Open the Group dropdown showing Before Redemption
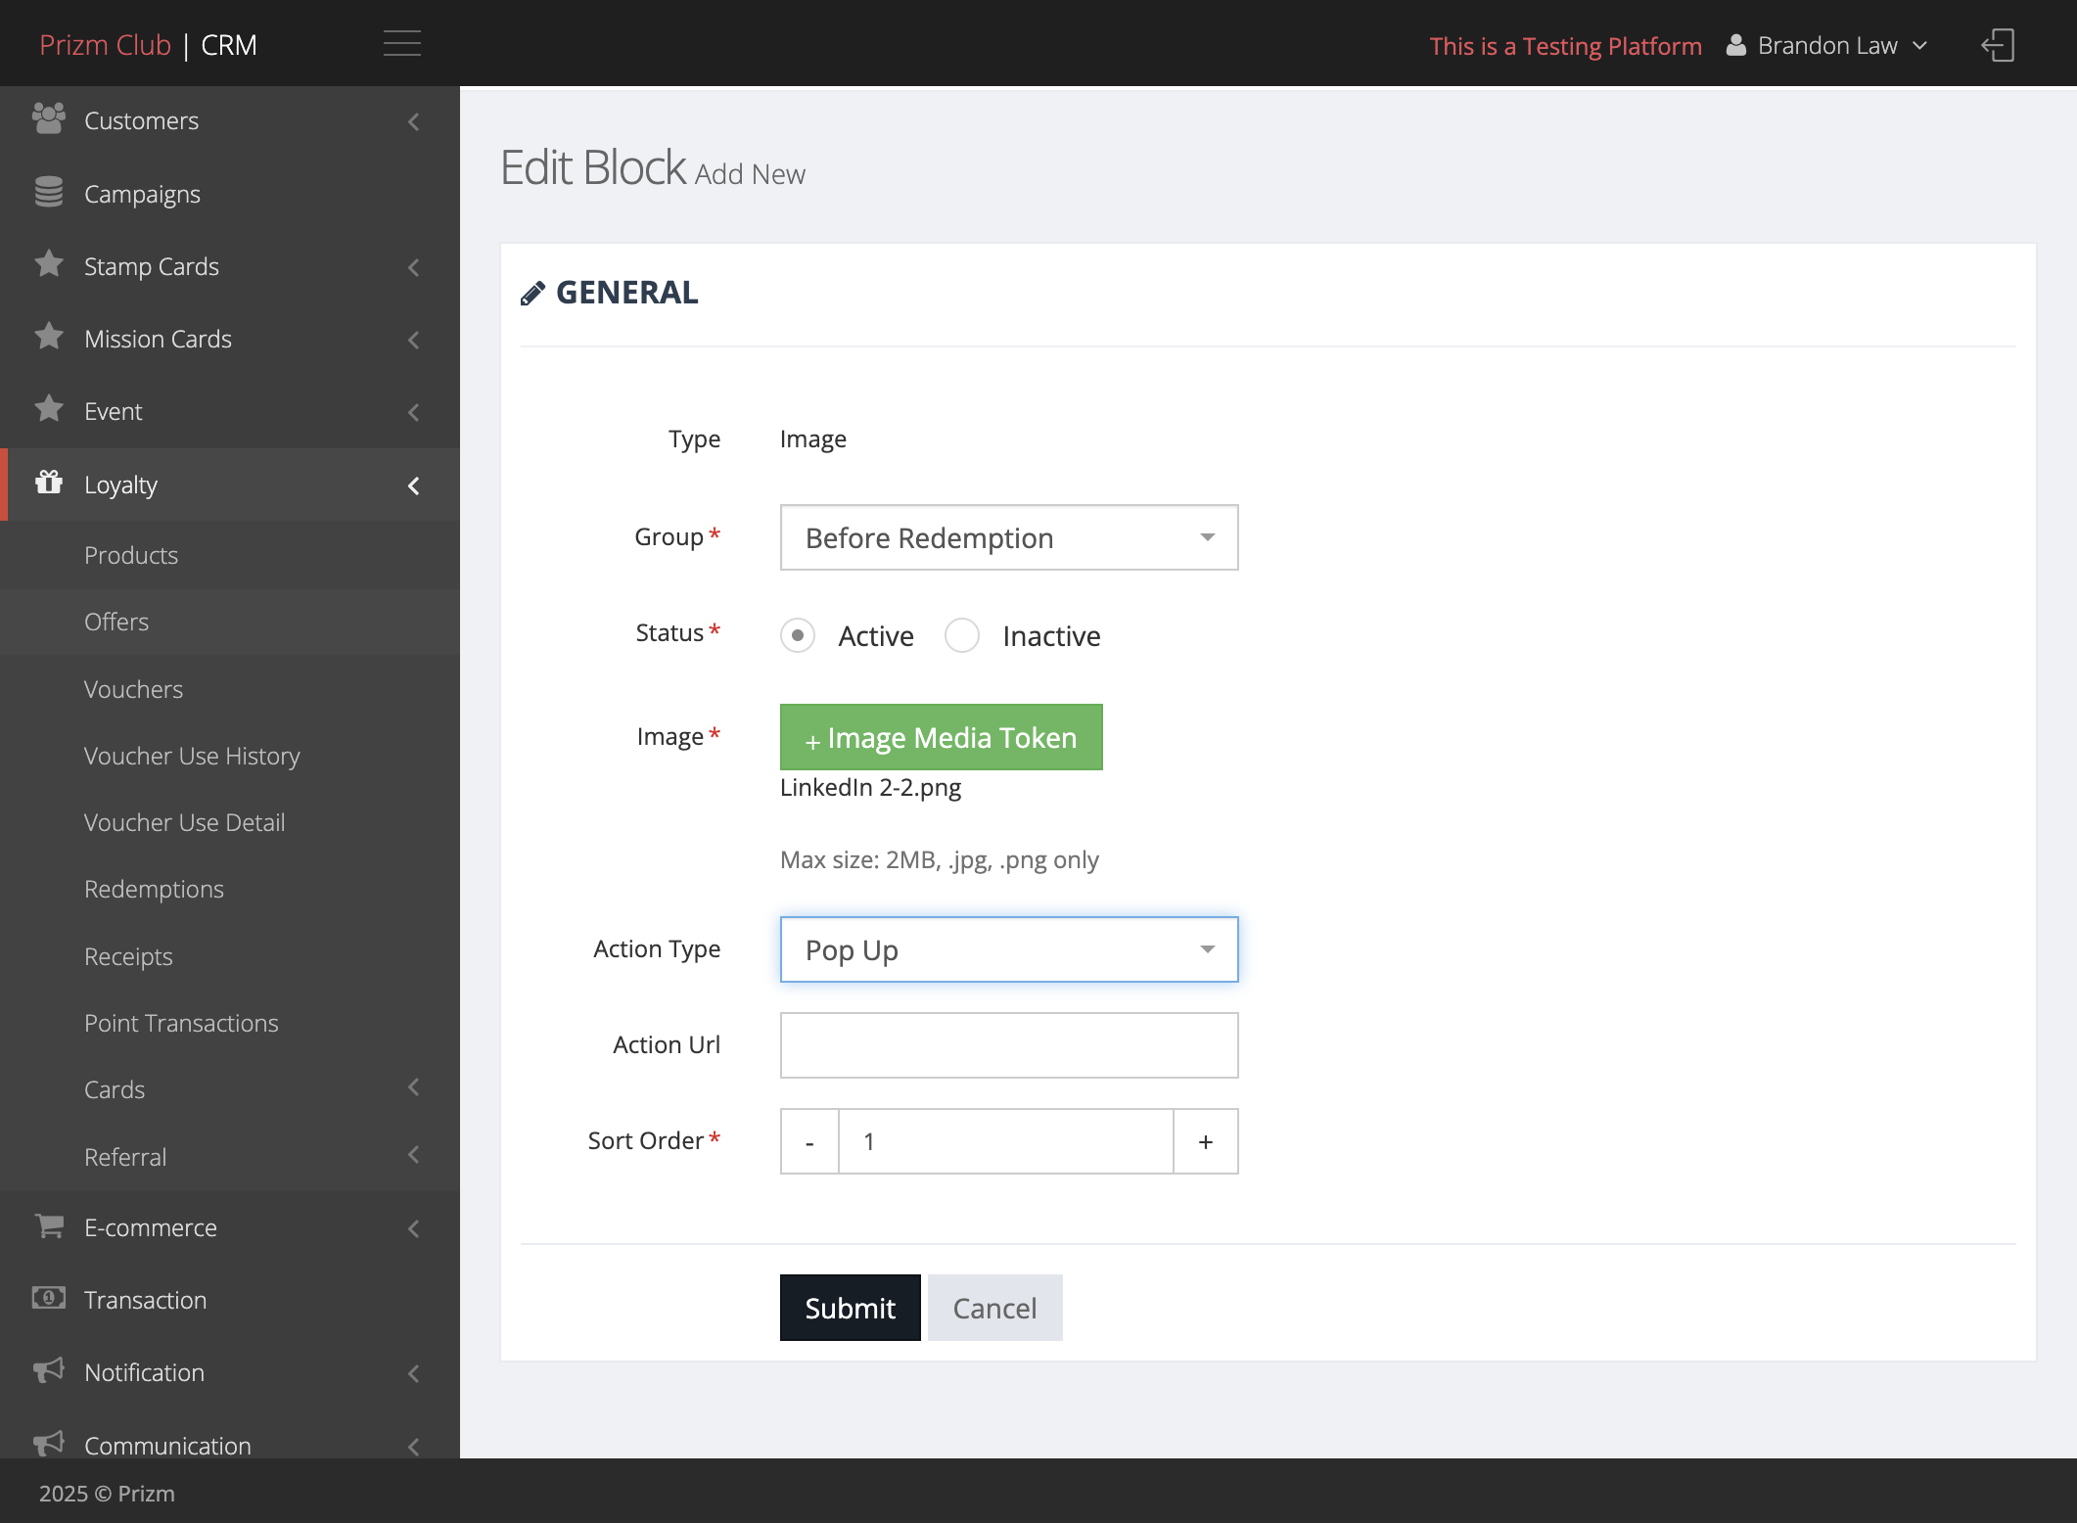 [1009, 537]
